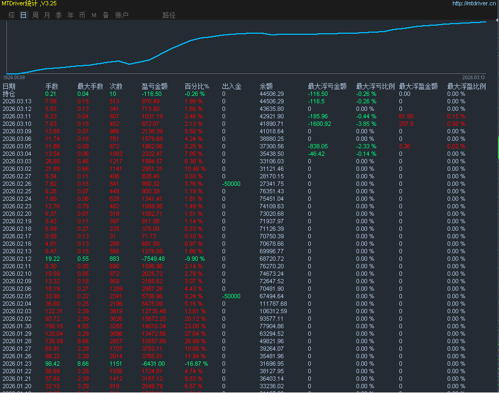Click the 手数 lots column header

click(x=51, y=86)
